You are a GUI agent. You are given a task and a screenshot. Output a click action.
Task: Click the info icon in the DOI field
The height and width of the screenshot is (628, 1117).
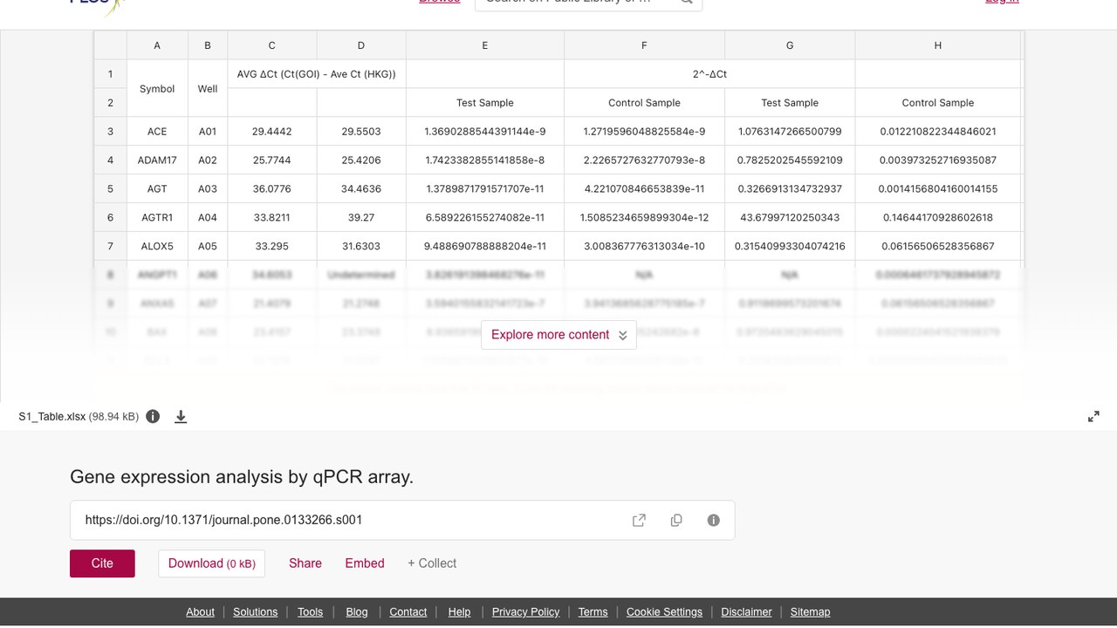(714, 520)
